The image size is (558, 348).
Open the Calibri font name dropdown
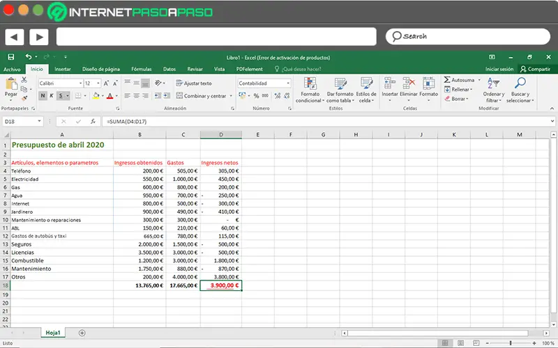click(80, 83)
